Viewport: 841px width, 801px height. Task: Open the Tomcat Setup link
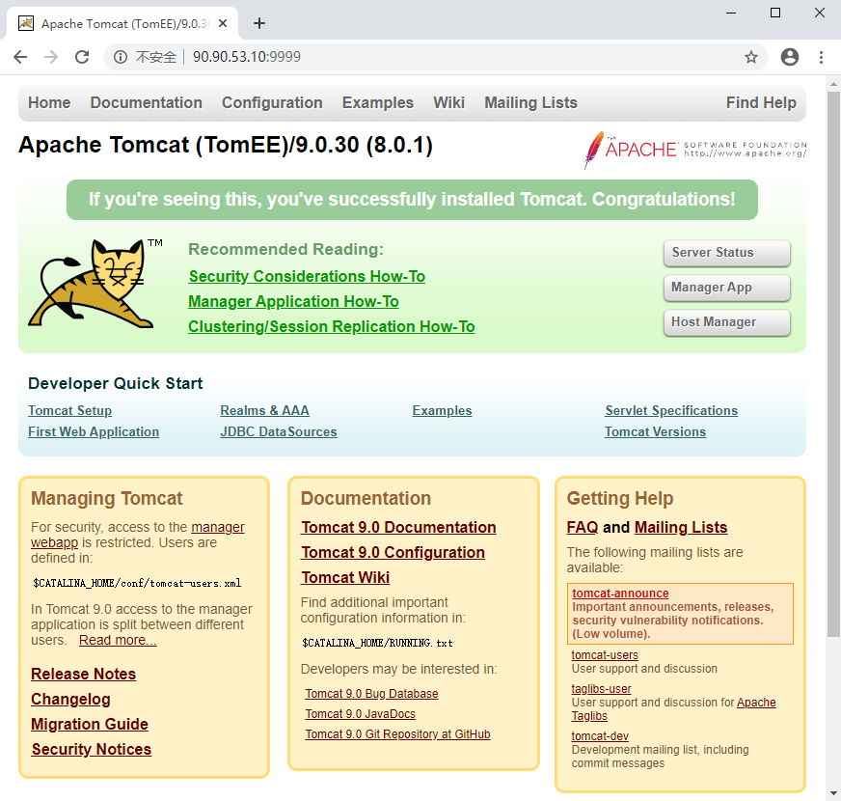point(69,411)
